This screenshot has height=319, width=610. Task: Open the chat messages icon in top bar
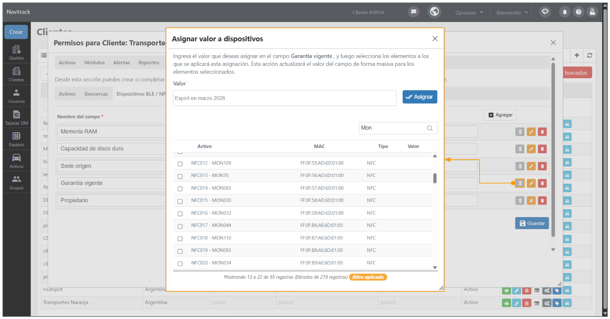point(413,12)
